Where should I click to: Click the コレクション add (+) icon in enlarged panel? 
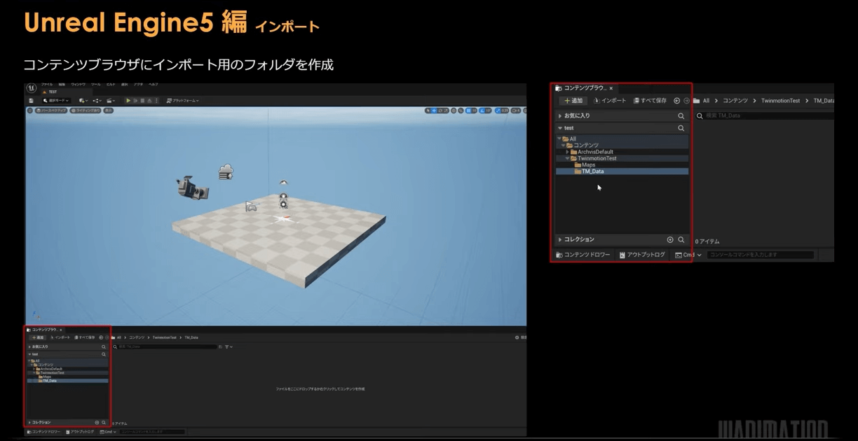pos(670,239)
